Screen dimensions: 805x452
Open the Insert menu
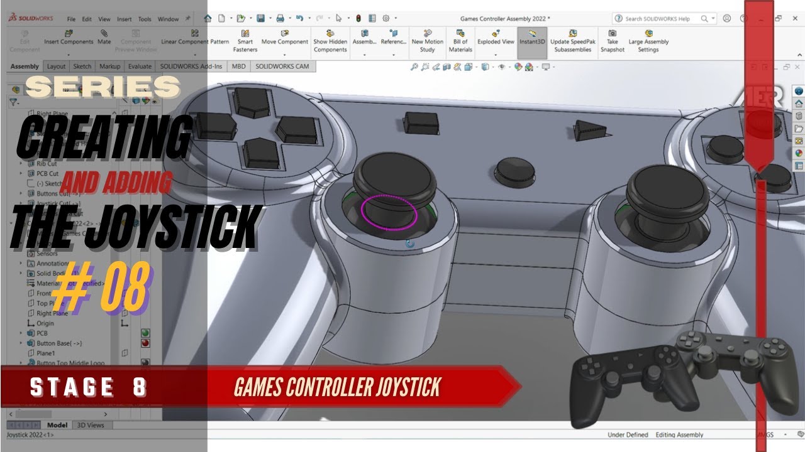(124, 19)
